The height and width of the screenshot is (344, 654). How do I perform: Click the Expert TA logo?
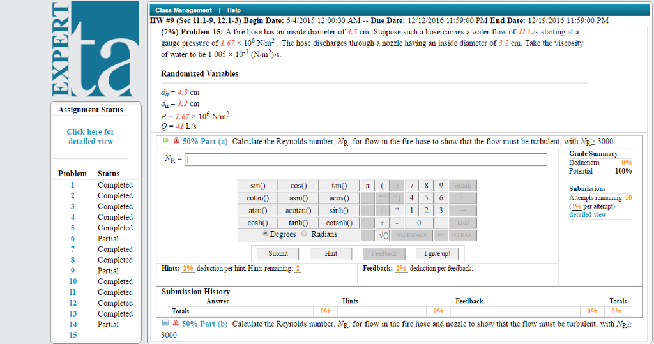point(96,49)
